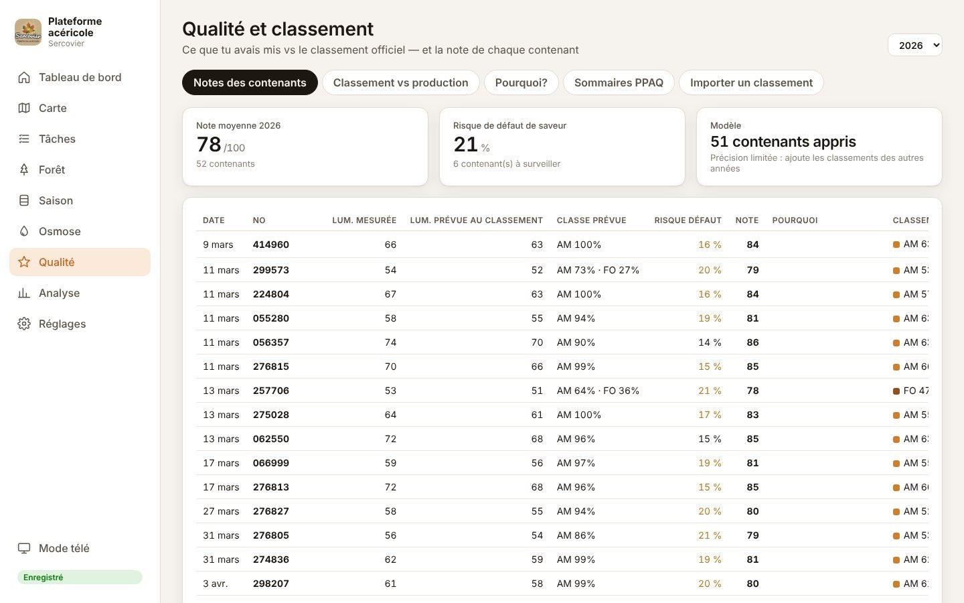Click the POURQUOI column header
This screenshot has width=964, height=603.
click(795, 220)
